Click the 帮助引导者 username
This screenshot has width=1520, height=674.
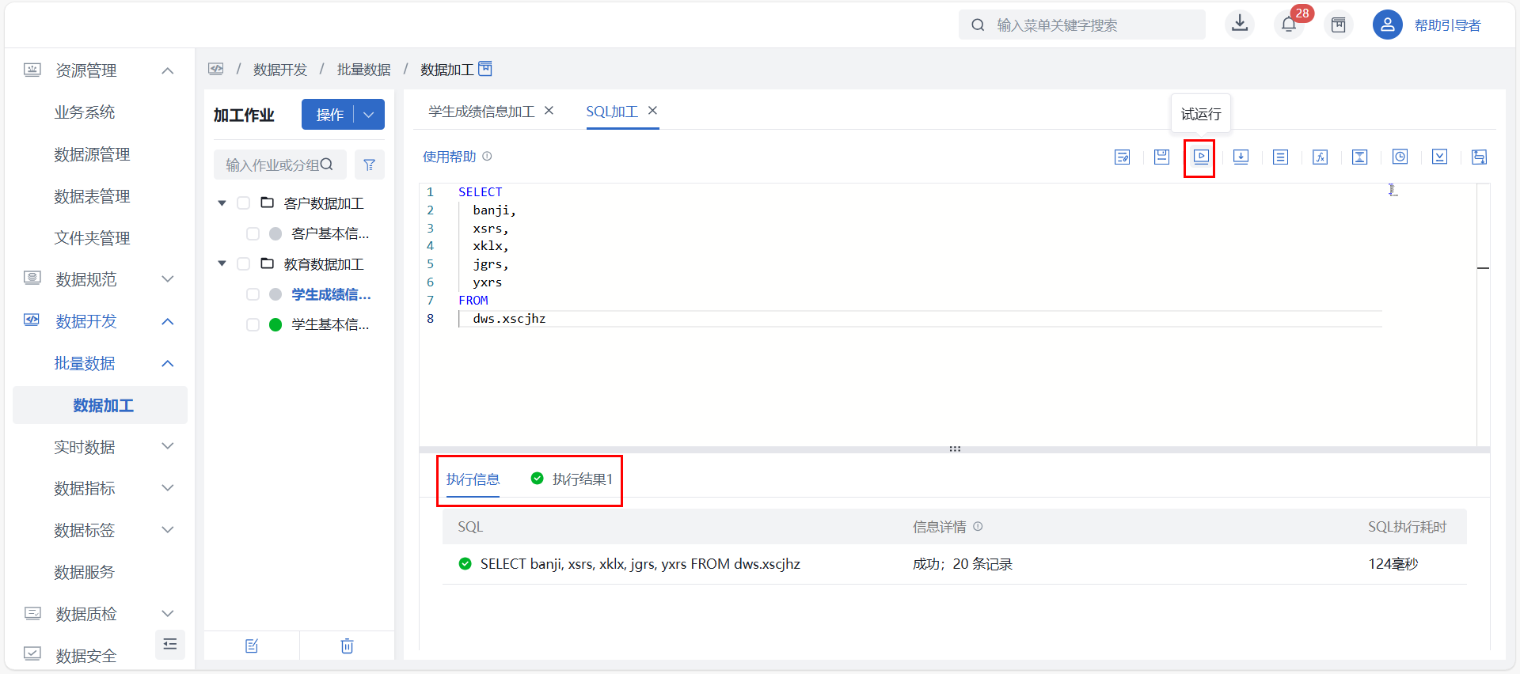pos(1447,25)
